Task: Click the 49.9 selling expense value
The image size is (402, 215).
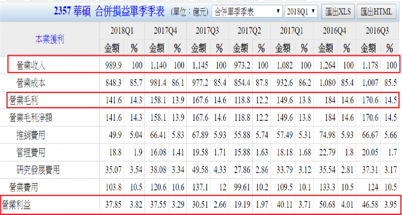Action: (x=115, y=135)
